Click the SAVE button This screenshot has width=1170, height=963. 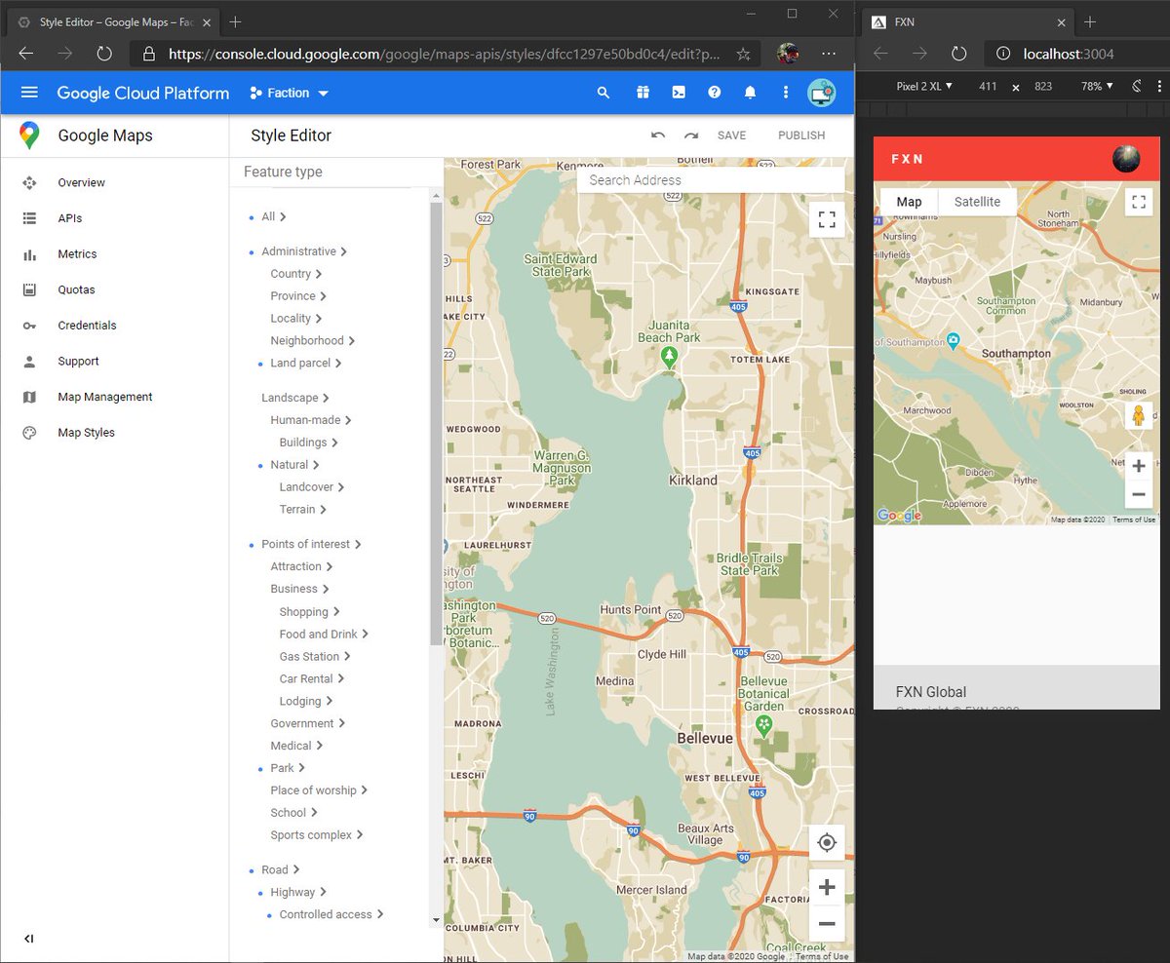(x=731, y=135)
